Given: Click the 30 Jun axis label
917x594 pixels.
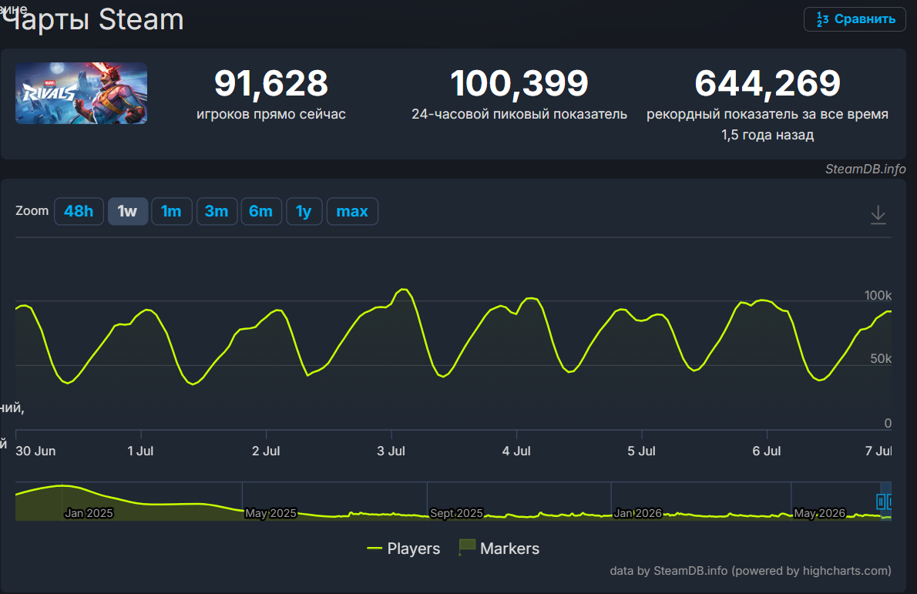Looking at the screenshot, I should coord(35,451).
